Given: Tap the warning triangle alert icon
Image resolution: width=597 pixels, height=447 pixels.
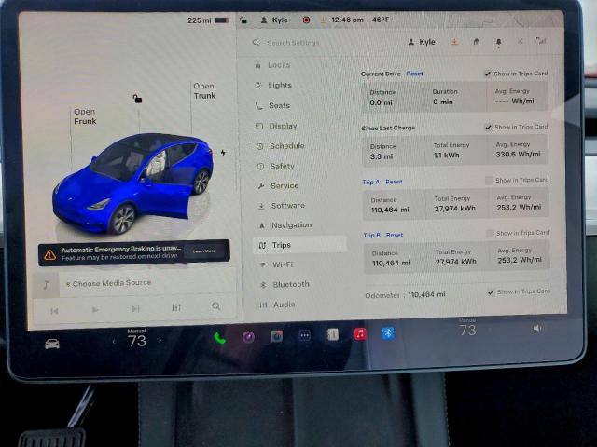Looking at the screenshot, I should point(49,254).
